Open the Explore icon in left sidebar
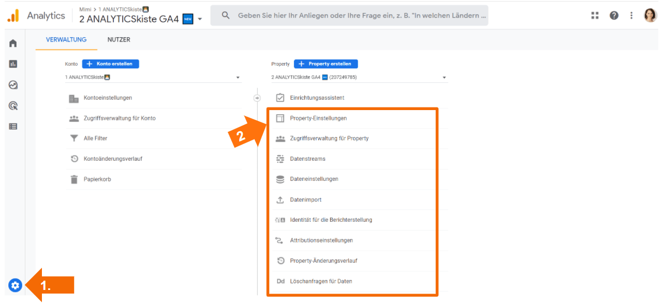The height and width of the screenshot is (307, 662). point(13,85)
